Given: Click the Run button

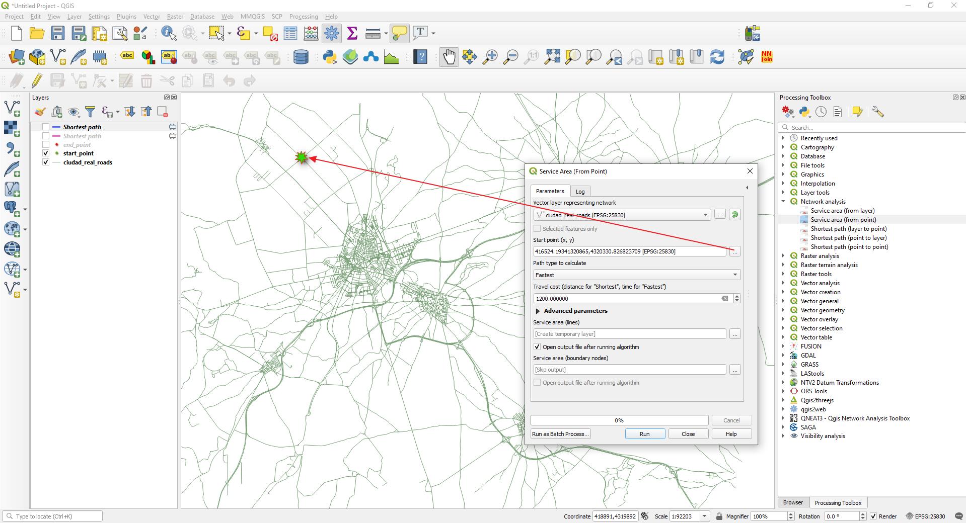Looking at the screenshot, I should coord(644,433).
